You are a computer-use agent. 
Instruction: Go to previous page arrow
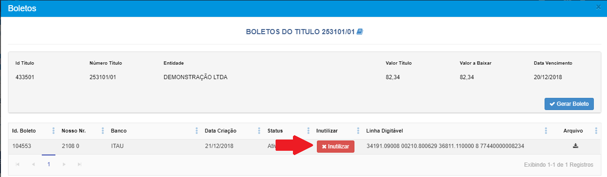point(33,164)
